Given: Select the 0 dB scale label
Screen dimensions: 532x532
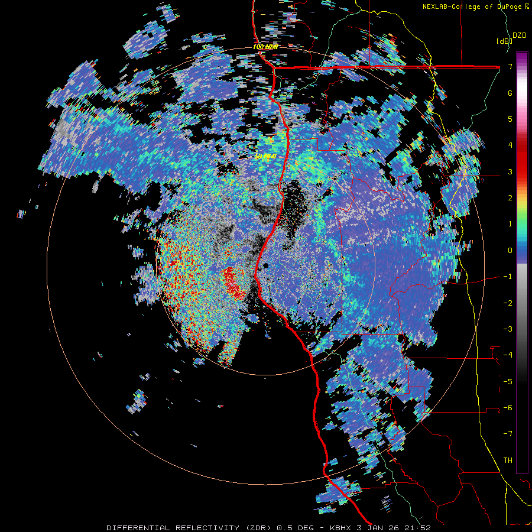Looking at the screenshot, I should pos(510,251).
